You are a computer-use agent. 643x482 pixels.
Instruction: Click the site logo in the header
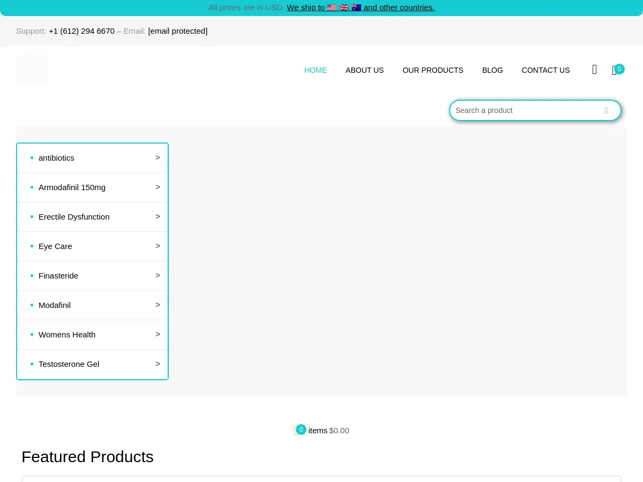click(33, 70)
